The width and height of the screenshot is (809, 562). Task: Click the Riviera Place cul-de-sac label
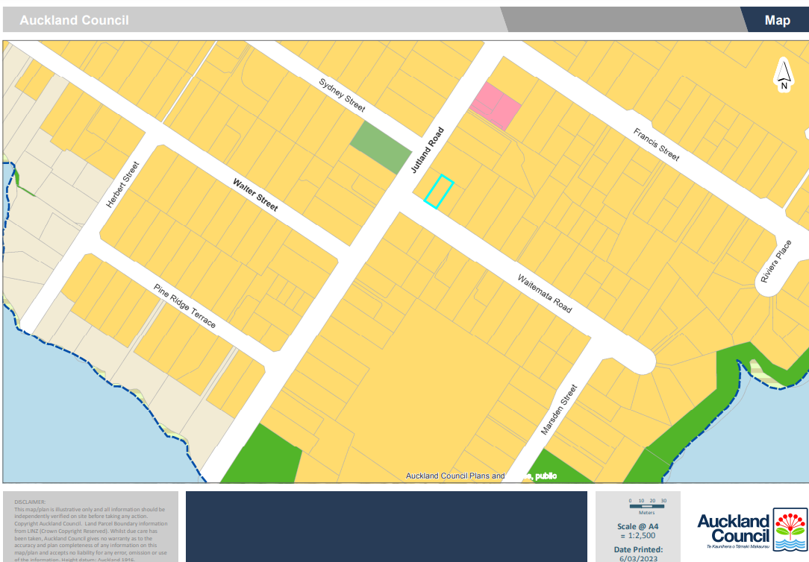[x=775, y=261]
